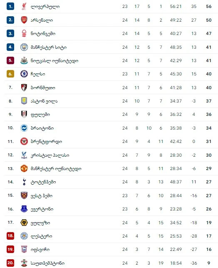
Task: Click the ასტონ ვილა team name
Action: click(x=44, y=101)
